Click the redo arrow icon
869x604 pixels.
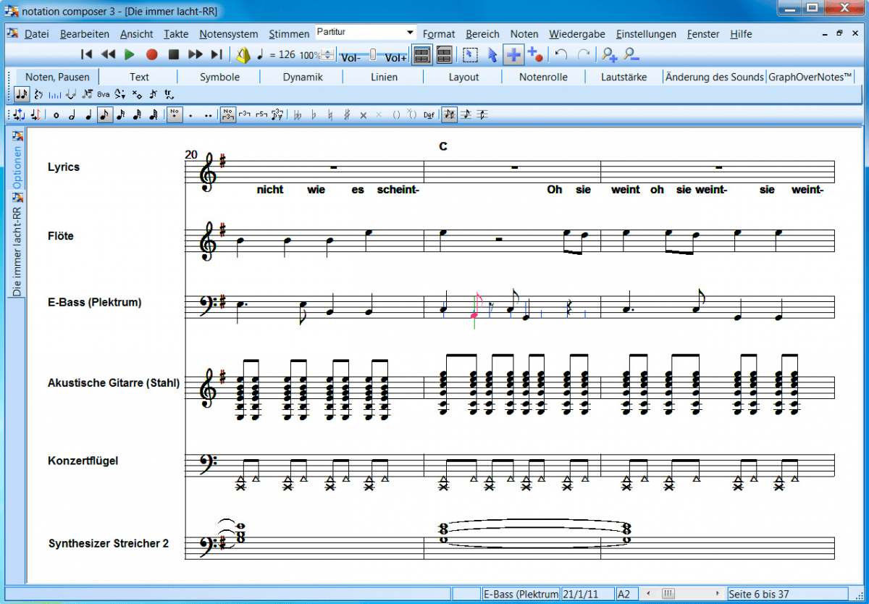click(583, 54)
